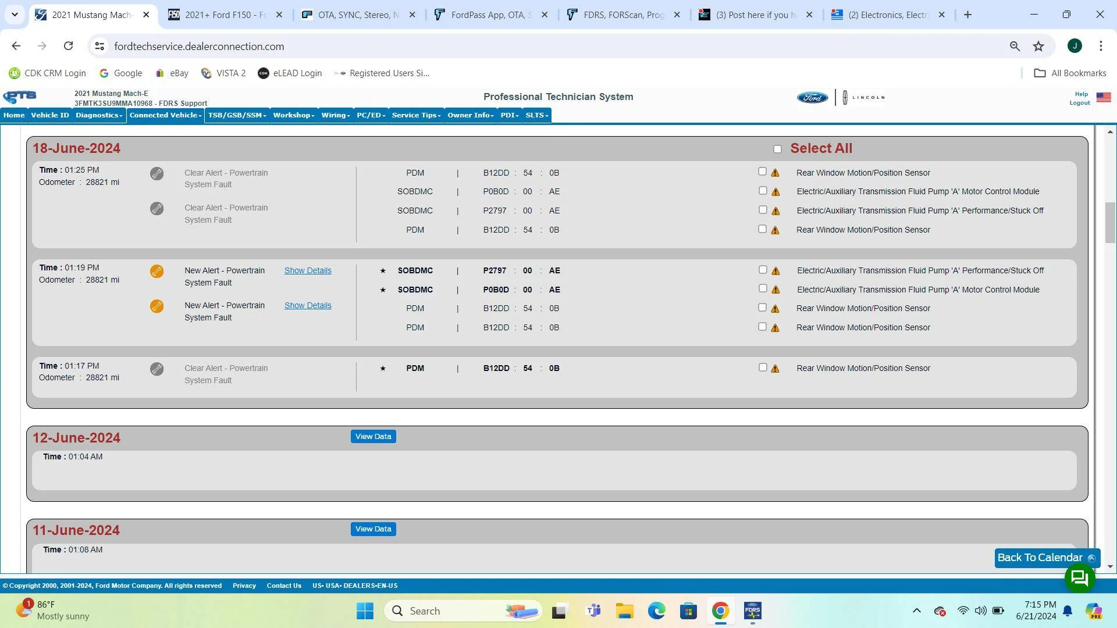
Task: Check SOBDMC P2797 checkbox at 01:25 PM
Action: coord(763,210)
